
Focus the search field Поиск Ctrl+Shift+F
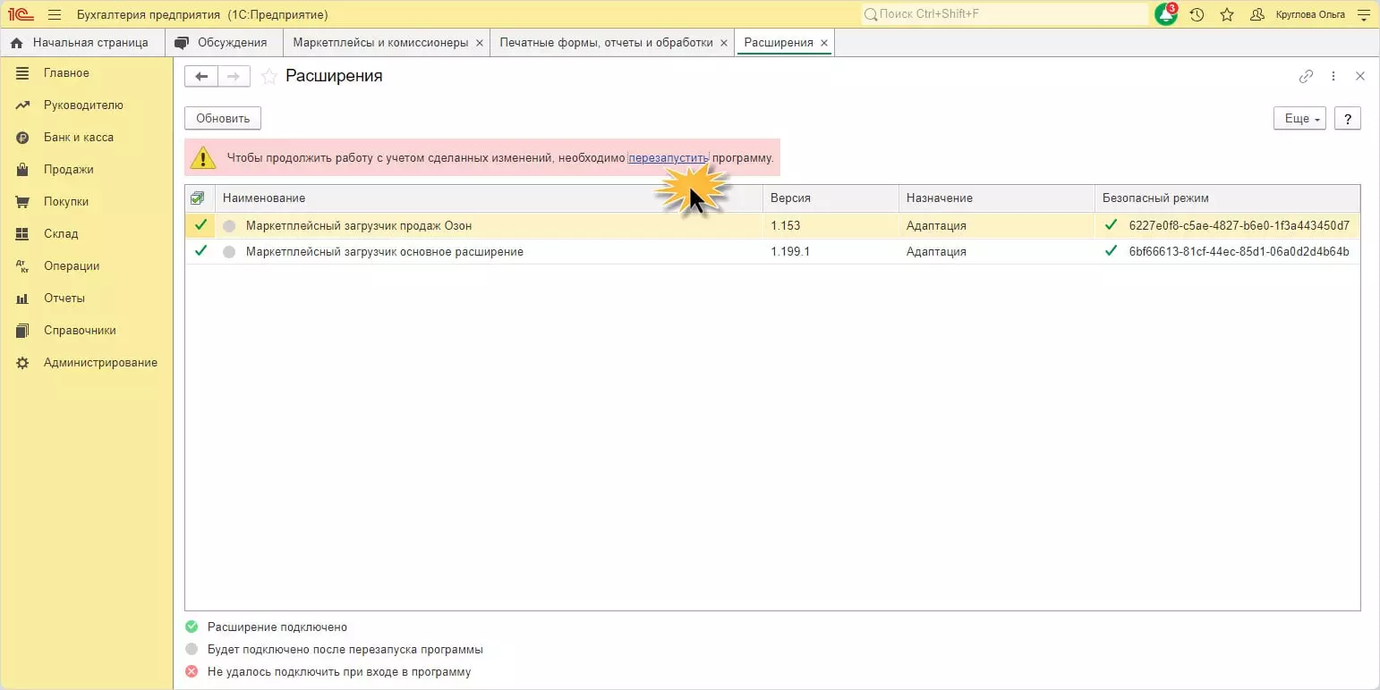[x=1004, y=14]
